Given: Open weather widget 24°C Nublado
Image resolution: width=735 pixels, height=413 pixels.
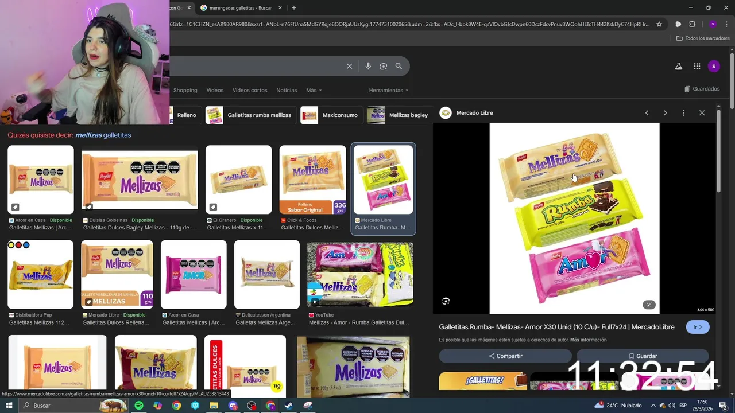Looking at the screenshot, I should click(618, 406).
